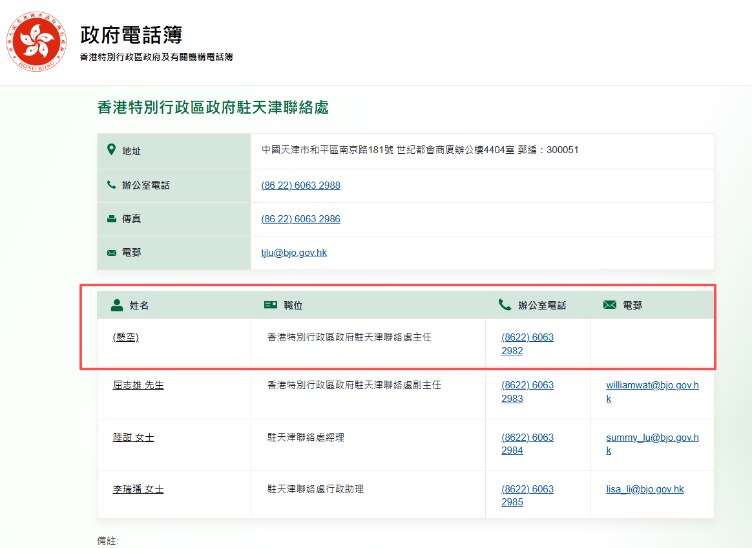752x548 pixels.
Task: Click the phone icon in 辦公室電話 column header
Action: (x=505, y=305)
